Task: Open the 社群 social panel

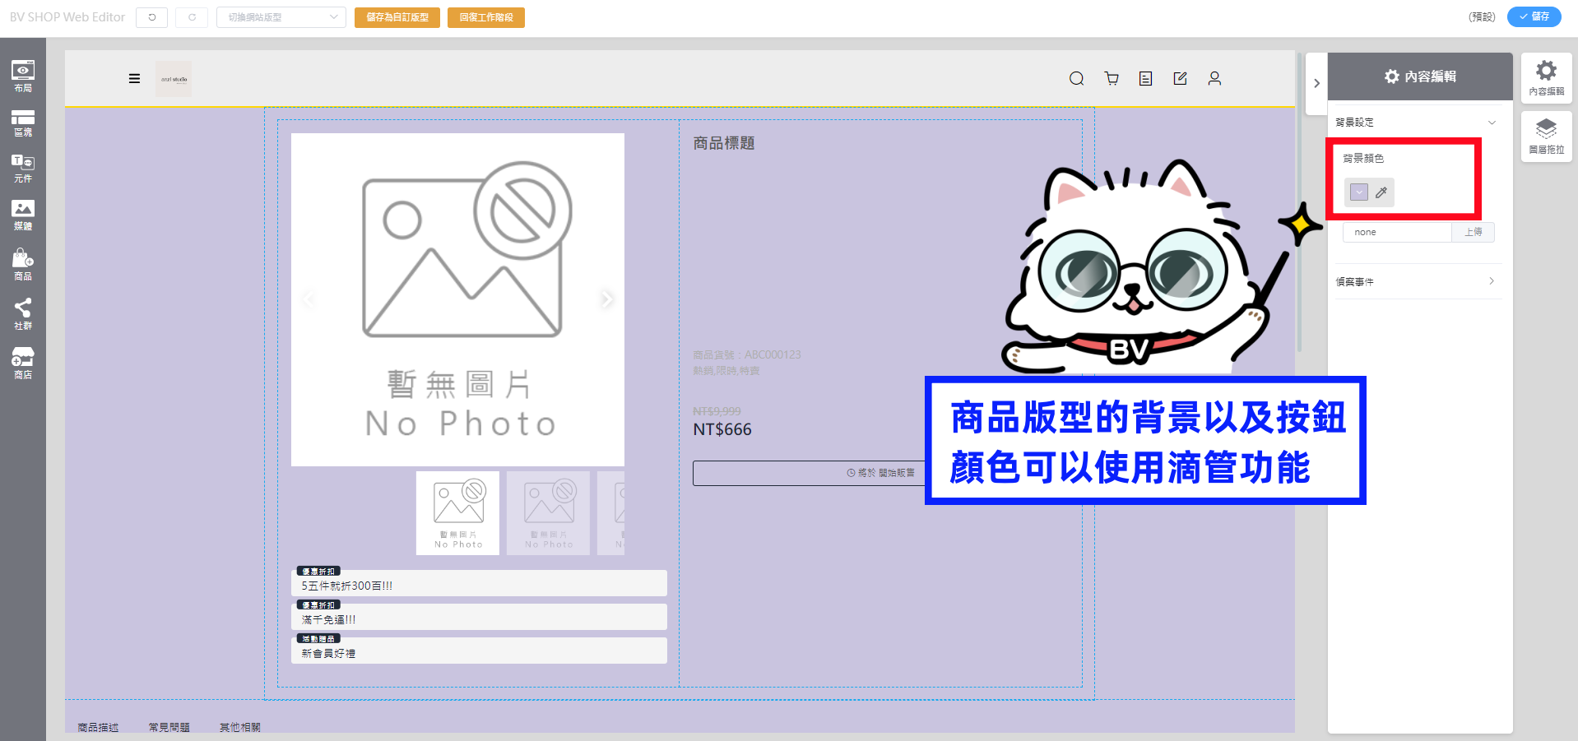Action: coord(23,314)
